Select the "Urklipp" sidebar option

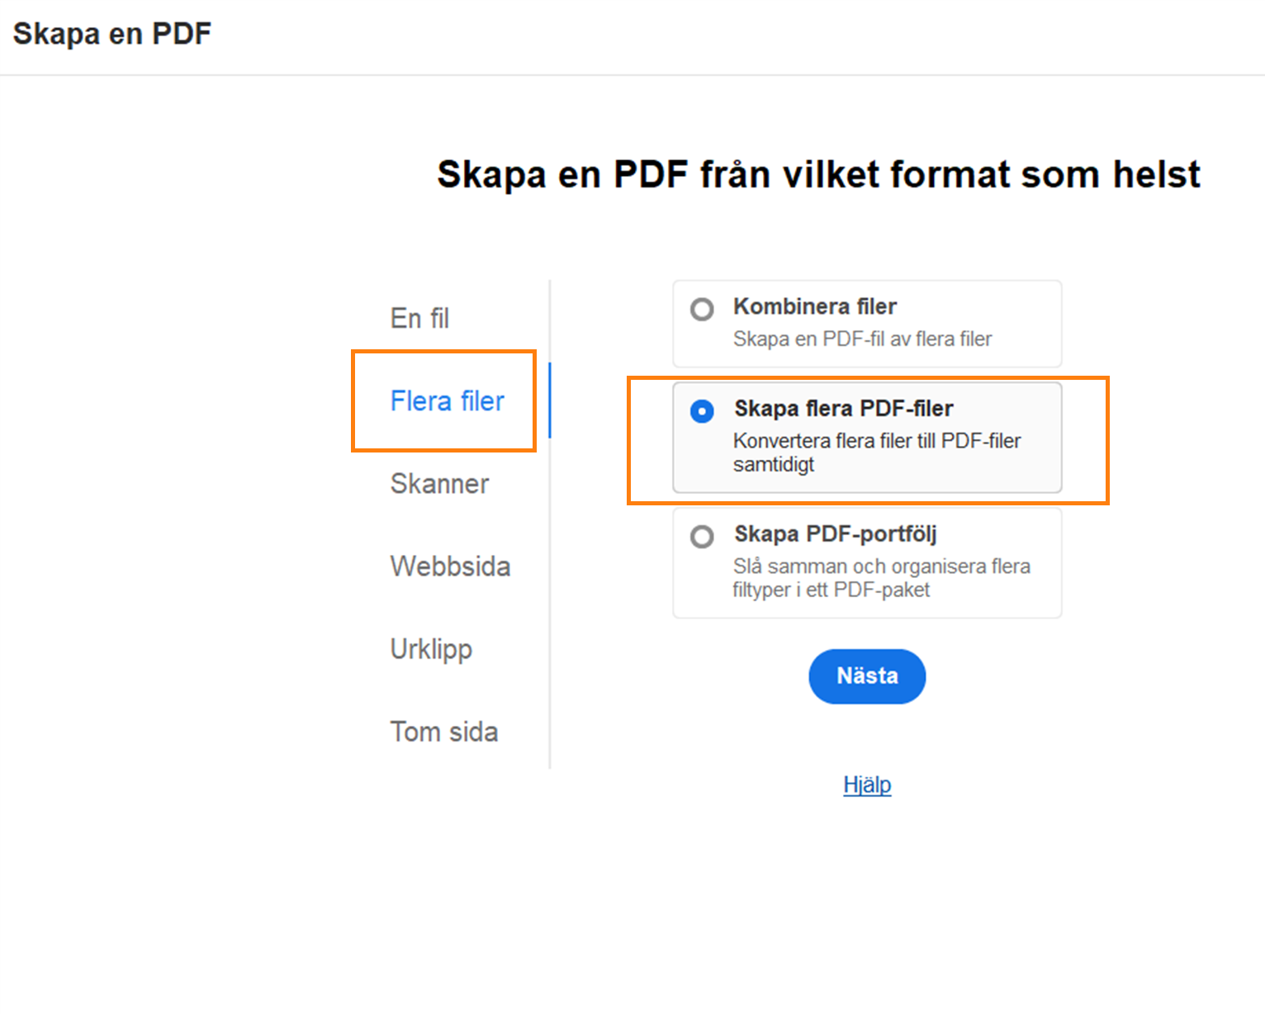pyautogui.click(x=431, y=650)
